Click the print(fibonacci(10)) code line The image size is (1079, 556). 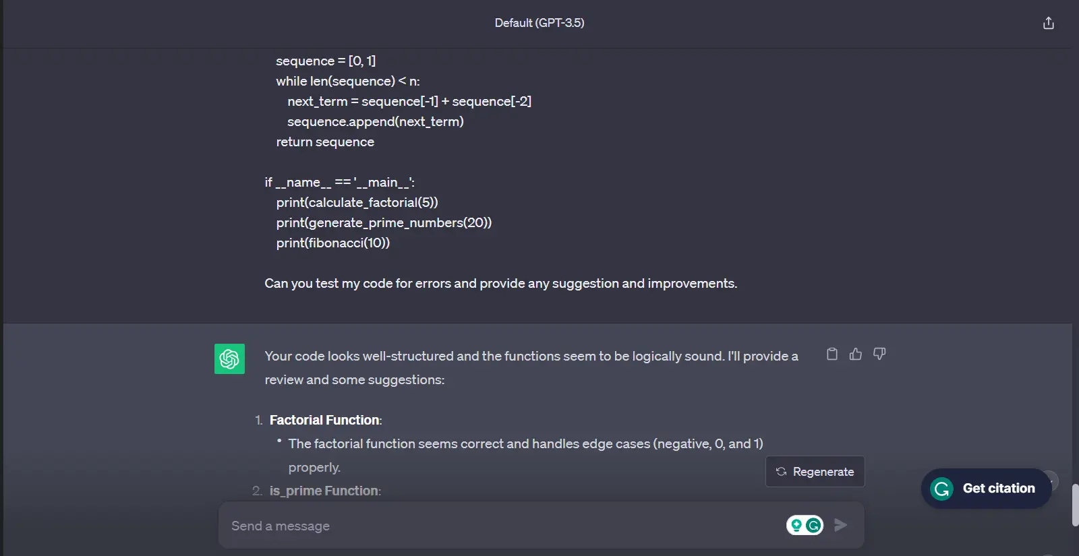click(332, 243)
